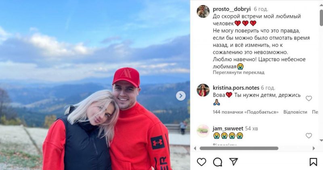Save post with the bookmark icon
This screenshot has width=323, height=170.
[x=313, y=162]
